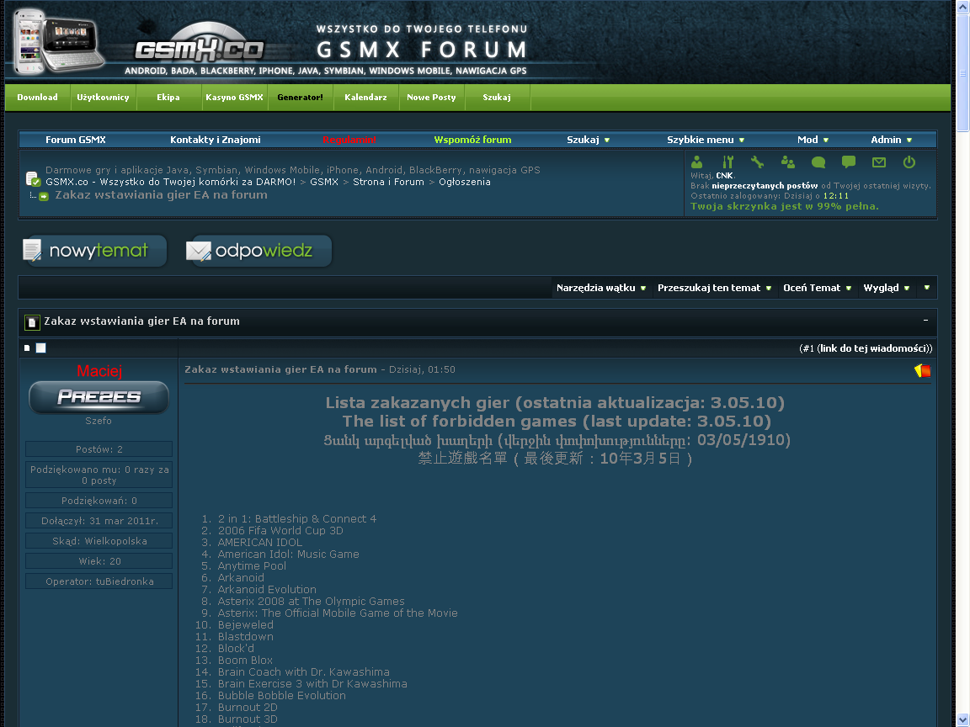The image size is (970, 727).
Task: Select Nowe Posty in the green navbar
Action: 431,98
